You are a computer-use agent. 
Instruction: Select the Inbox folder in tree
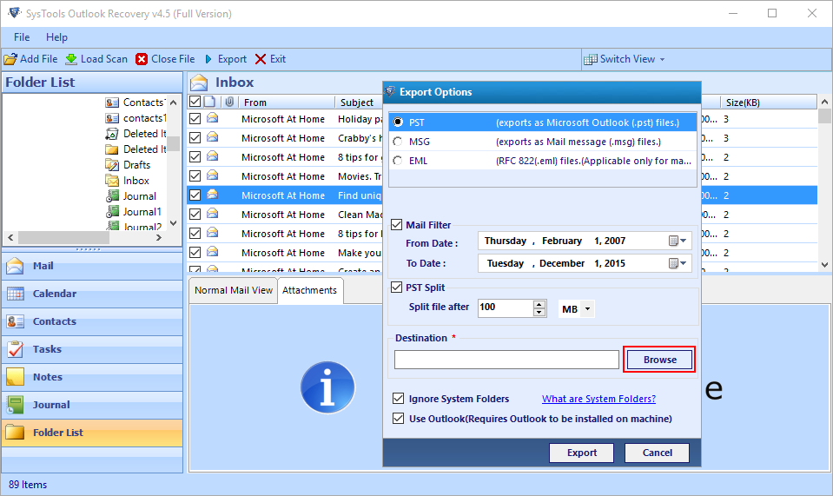[136, 181]
